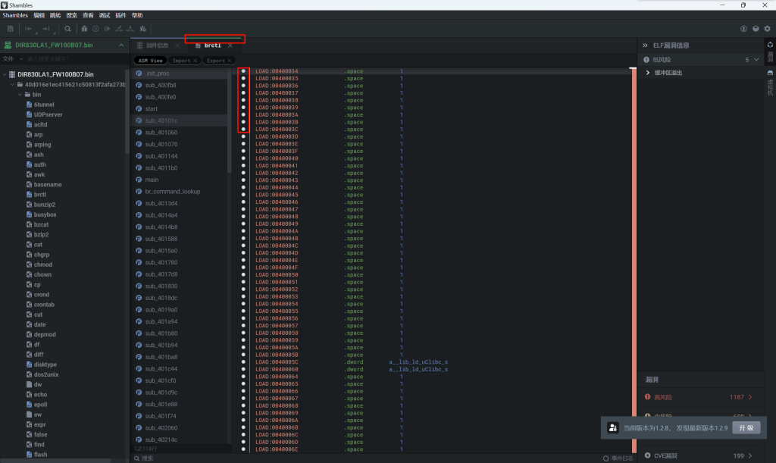Viewport: 776px width, 463px height.
Task: Collapse the DIR830LA1_FW100B07.bin root tree node
Action: point(5,74)
